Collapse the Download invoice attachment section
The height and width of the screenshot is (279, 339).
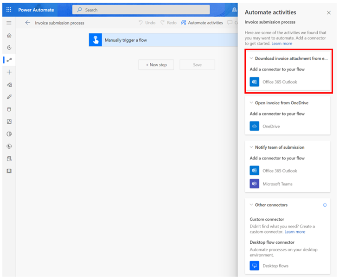pyautogui.click(x=251, y=58)
